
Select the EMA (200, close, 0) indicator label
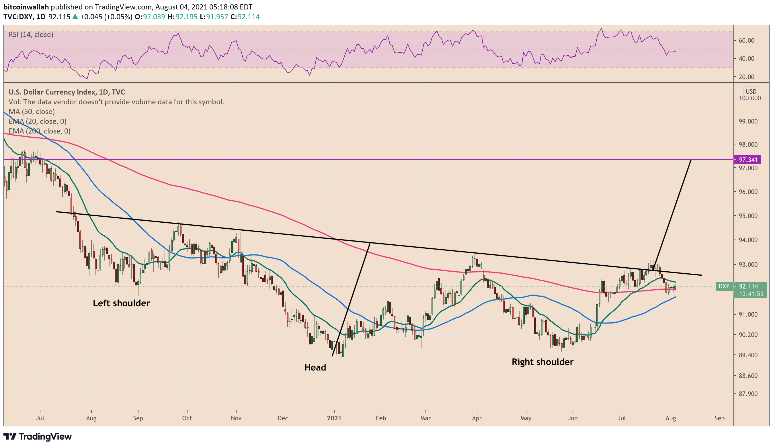point(40,131)
